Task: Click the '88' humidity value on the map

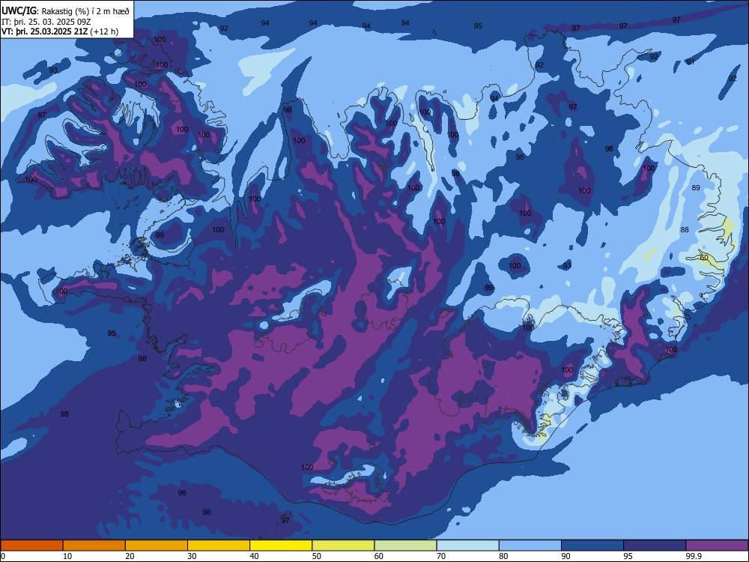Action: 685,230
